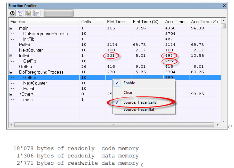Click Clear in the context menu

click(x=128, y=93)
